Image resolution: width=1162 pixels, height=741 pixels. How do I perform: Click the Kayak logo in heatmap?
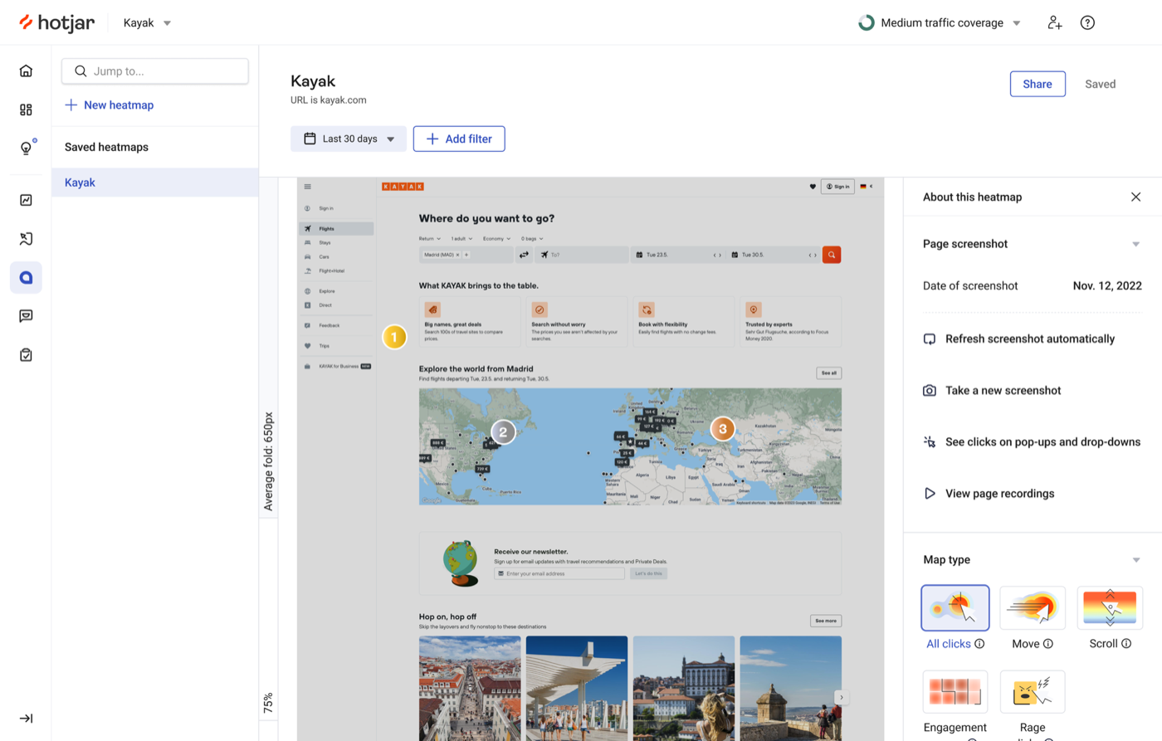[x=403, y=187]
